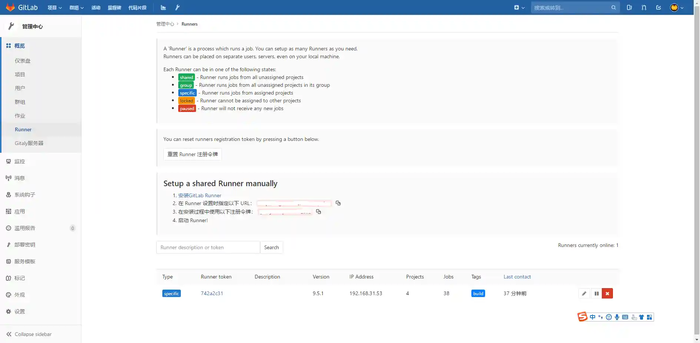This screenshot has width=700, height=343.
Task: Copy the Runner URL to clipboard
Action: click(x=338, y=203)
